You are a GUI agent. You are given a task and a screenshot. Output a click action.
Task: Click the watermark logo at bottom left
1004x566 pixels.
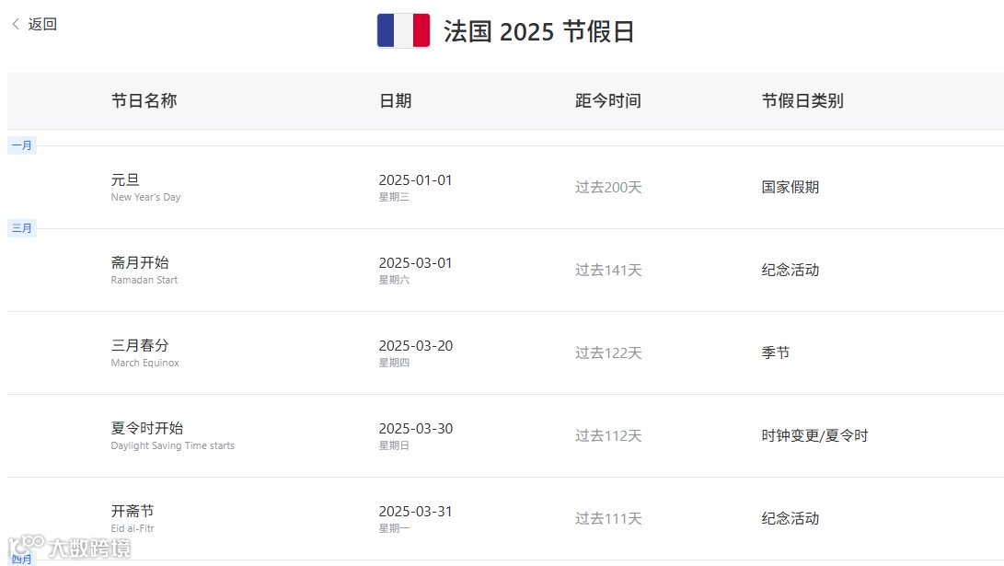(69, 547)
